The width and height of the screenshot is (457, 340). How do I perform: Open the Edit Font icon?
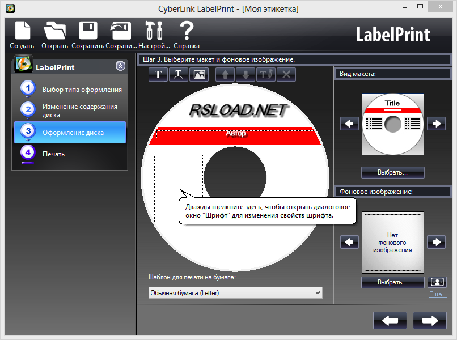pos(265,74)
